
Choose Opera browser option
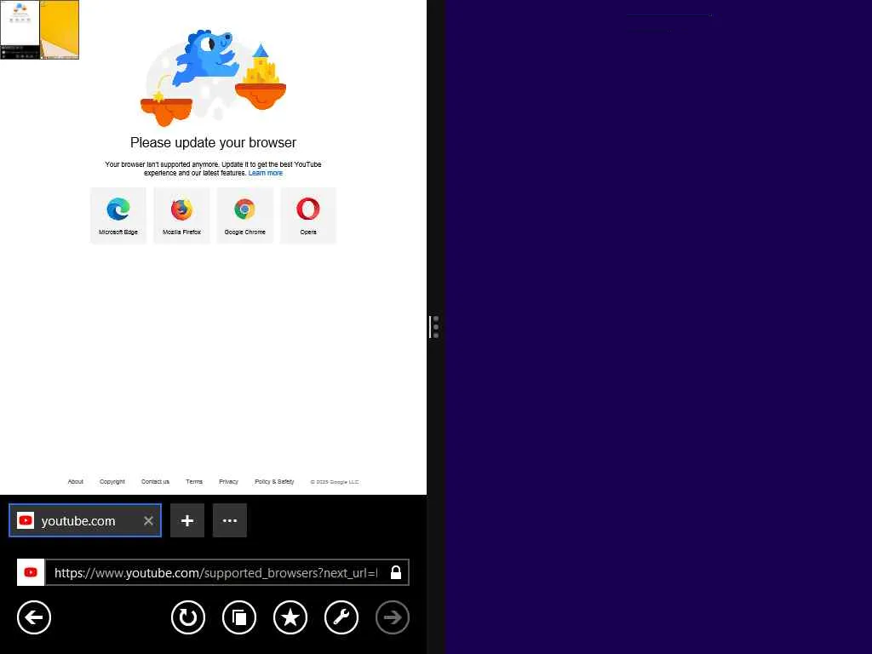tap(308, 215)
